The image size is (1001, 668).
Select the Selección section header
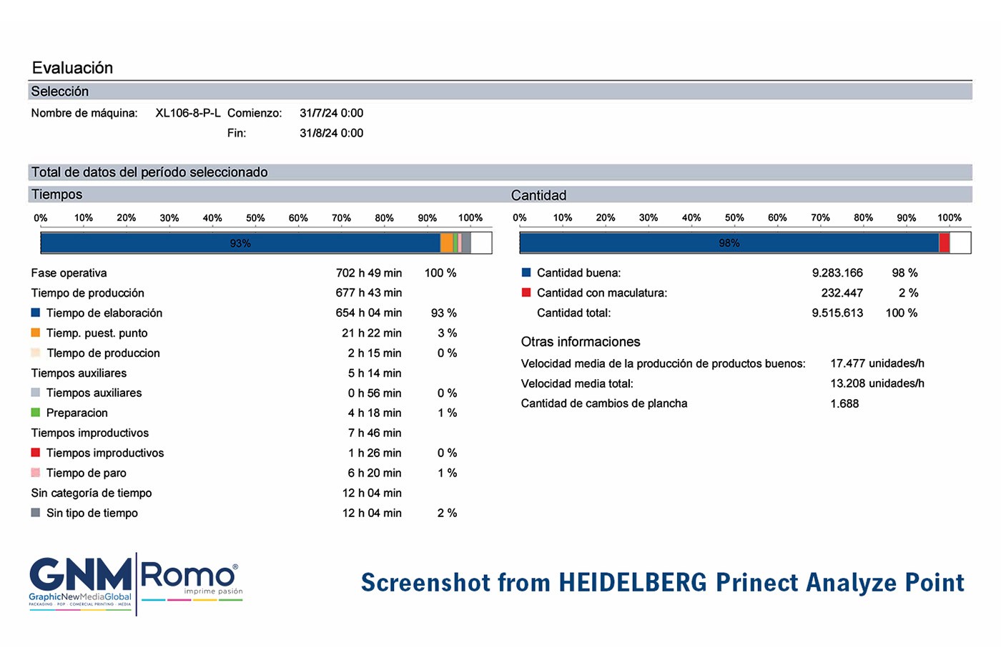500,92
